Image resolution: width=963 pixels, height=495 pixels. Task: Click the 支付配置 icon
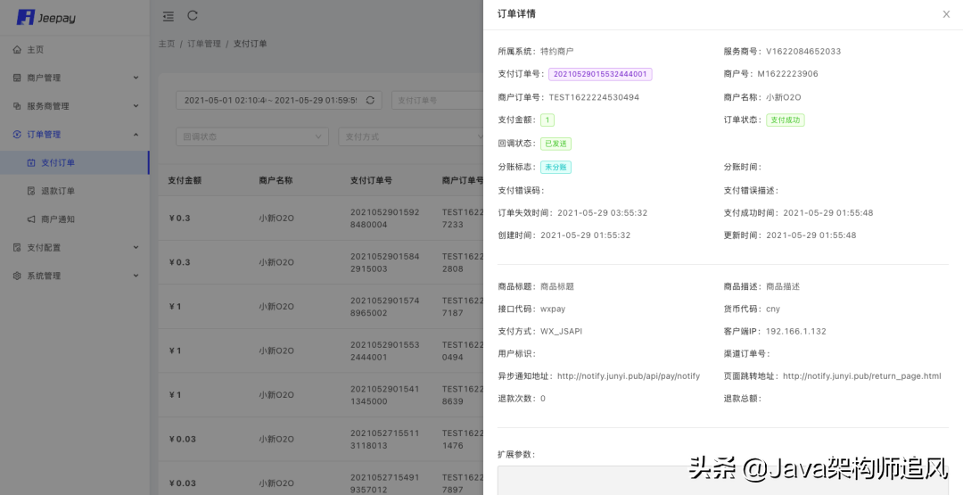pos(17,248)
